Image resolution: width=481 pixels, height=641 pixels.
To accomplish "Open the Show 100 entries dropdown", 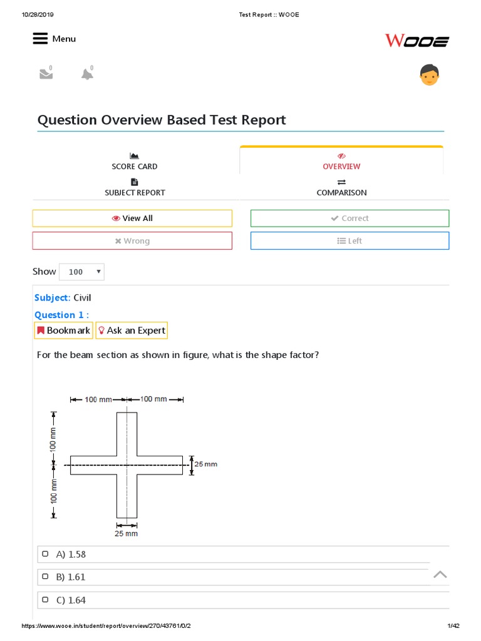I will coord(81,272).
